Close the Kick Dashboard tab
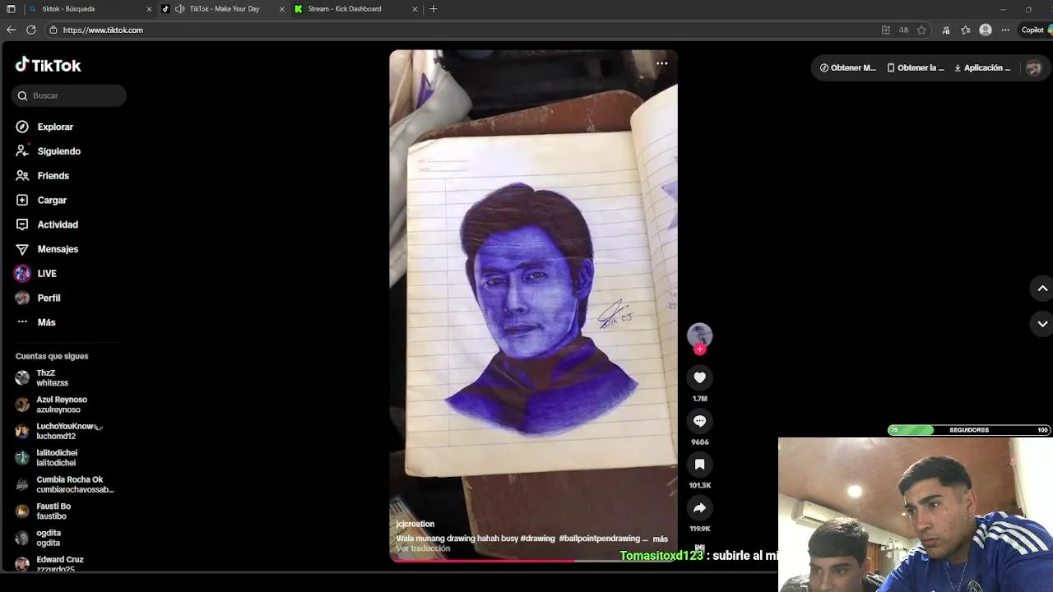Viewport: 1053px width, 592px height. 415,9
